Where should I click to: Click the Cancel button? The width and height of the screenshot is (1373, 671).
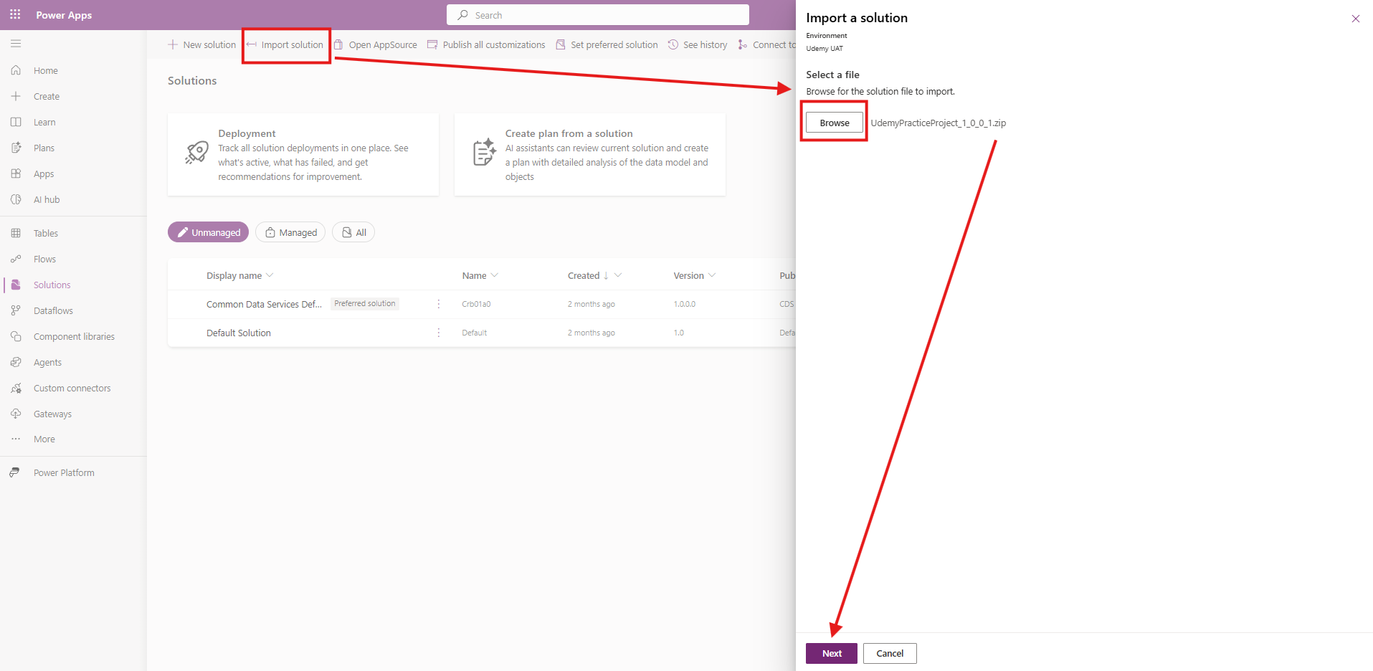[x=890, y=653]
